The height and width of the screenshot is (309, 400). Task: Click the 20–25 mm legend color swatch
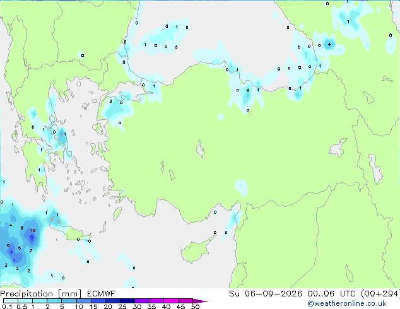pyautogui.click(x=112, y=301)
